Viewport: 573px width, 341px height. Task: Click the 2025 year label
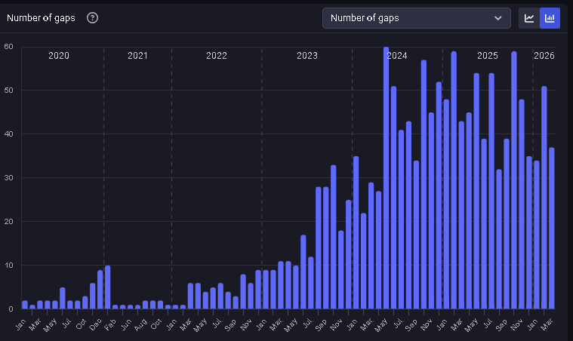tap(488, 56)
